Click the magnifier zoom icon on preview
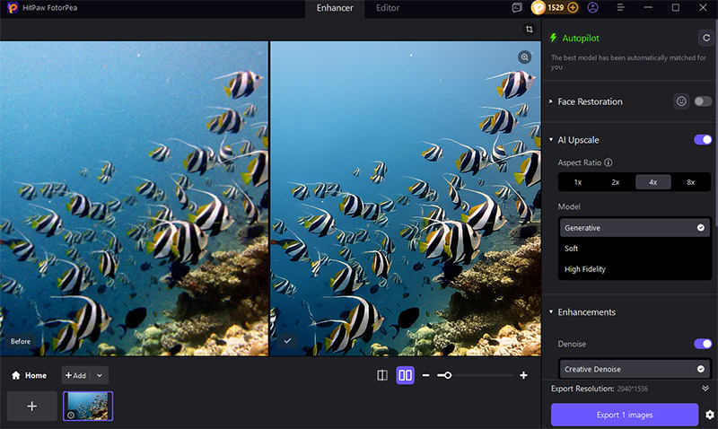The image size is (718, 429). (x=524, y=57)
